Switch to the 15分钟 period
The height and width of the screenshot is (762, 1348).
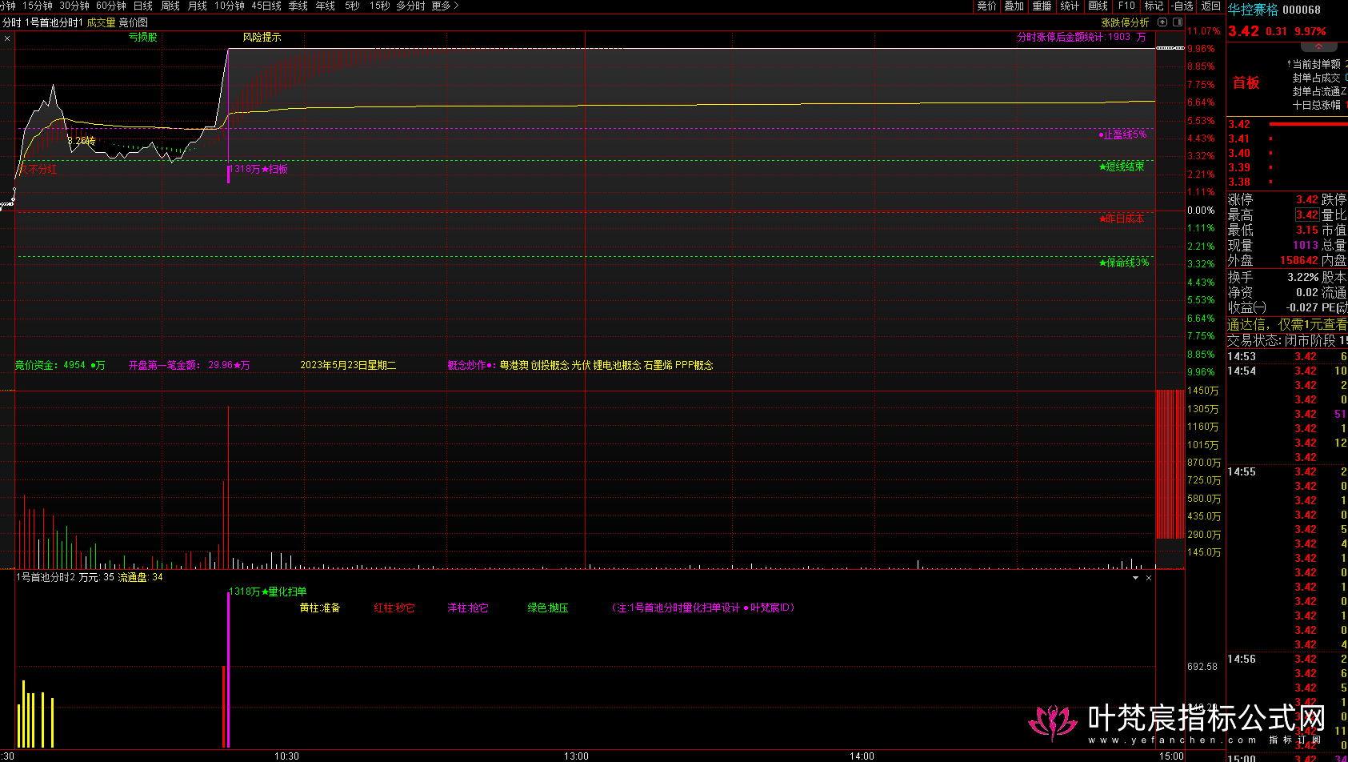click(38, 6)
